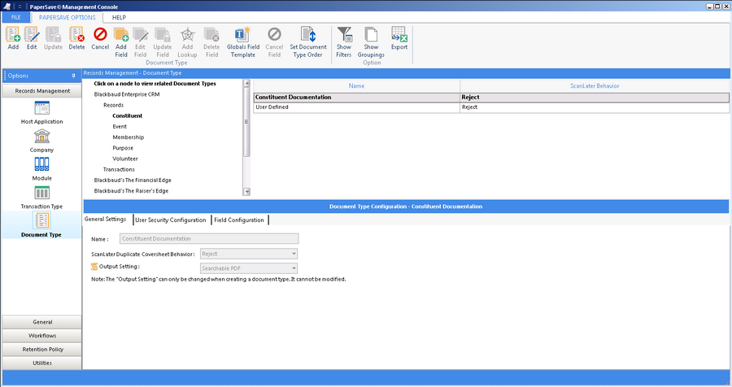
Task: Open ScanLater Duplicate Coversheet Behavior dropdown
Action: (249, 254)
